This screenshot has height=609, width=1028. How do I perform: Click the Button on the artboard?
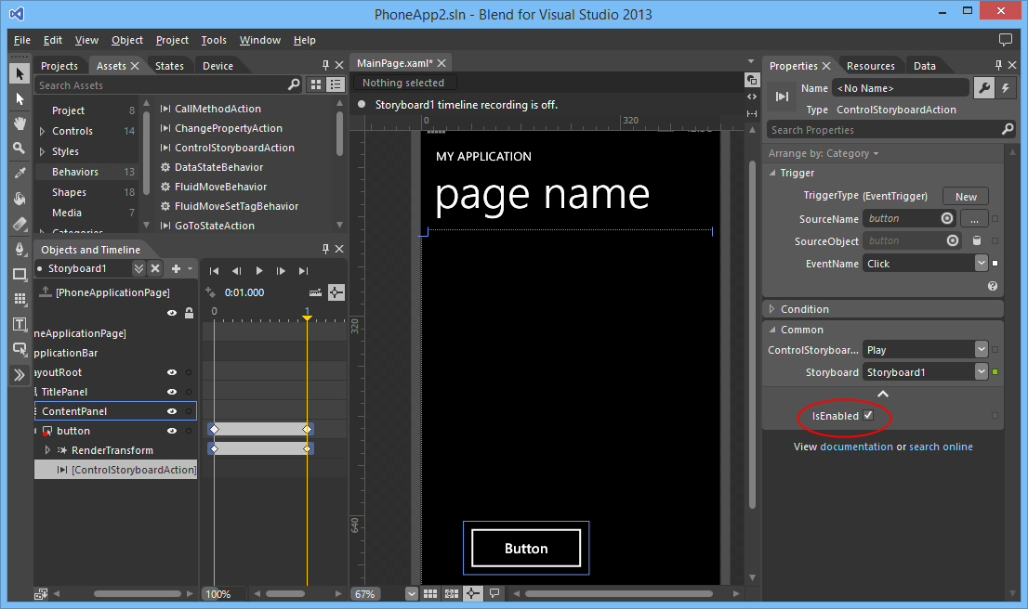click(526, 548)
